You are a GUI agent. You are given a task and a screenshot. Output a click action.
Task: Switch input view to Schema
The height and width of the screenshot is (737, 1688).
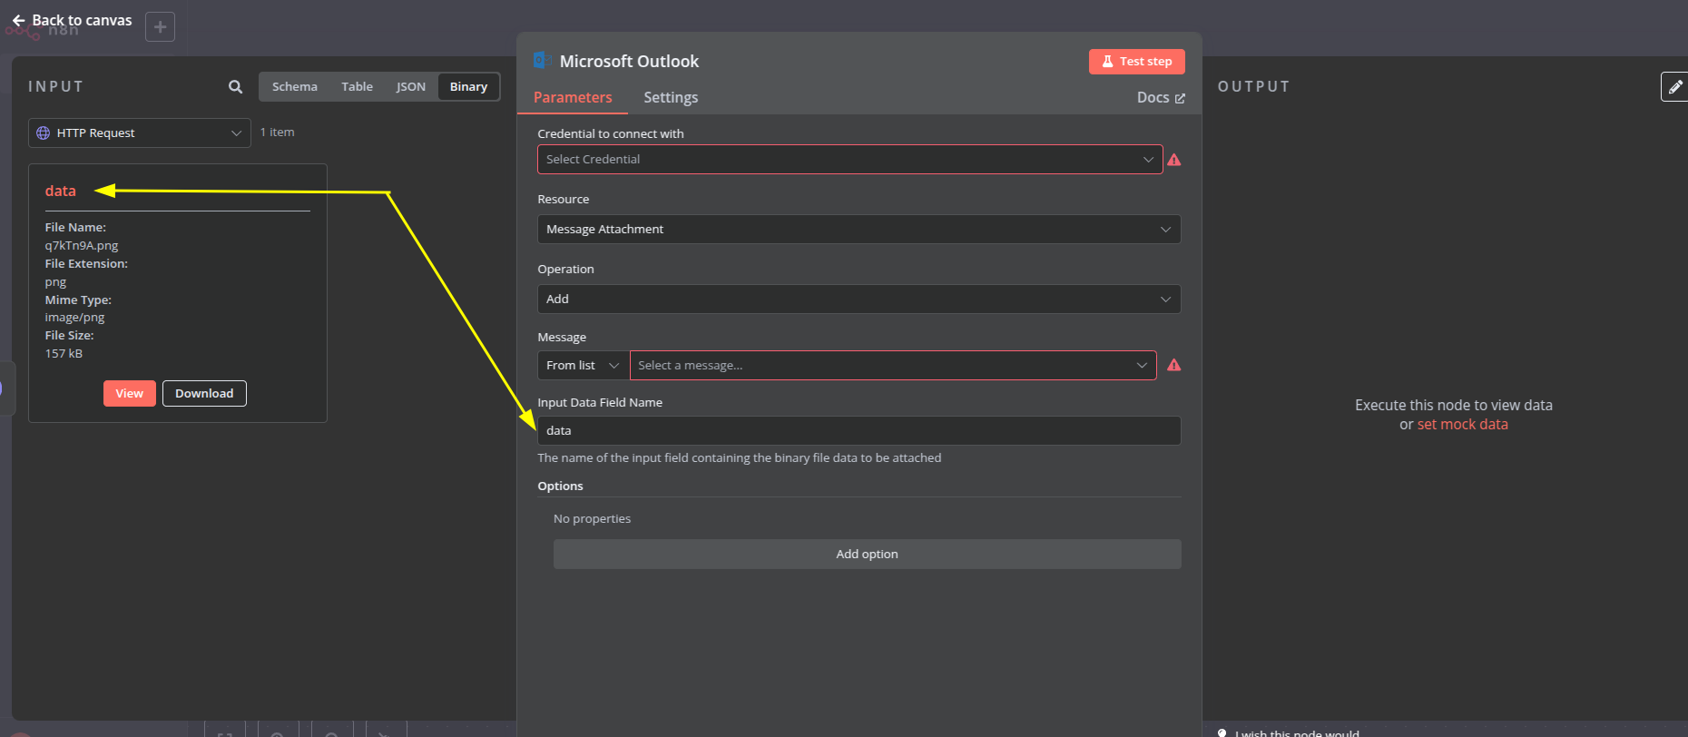pos(295,87)
